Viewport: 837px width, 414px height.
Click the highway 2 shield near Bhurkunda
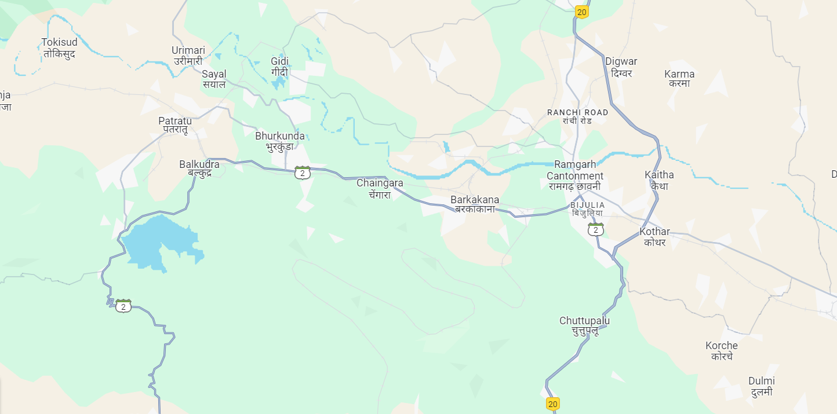point(302,173)
